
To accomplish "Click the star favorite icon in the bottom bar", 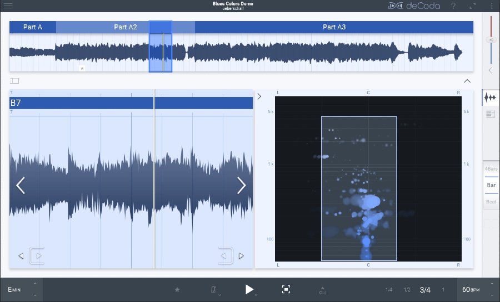I will [177, 289].
